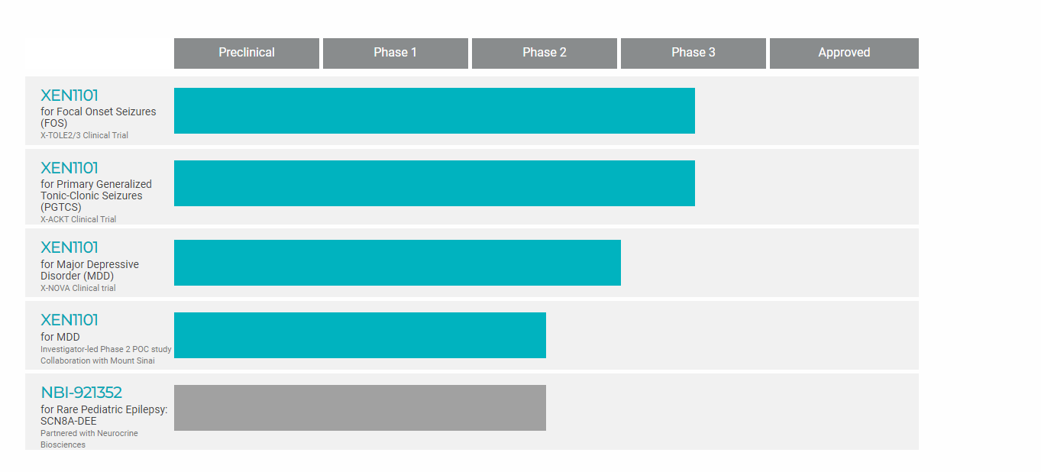
Task: Switch to the Phase 2 header
Action: tap(544, 53)
